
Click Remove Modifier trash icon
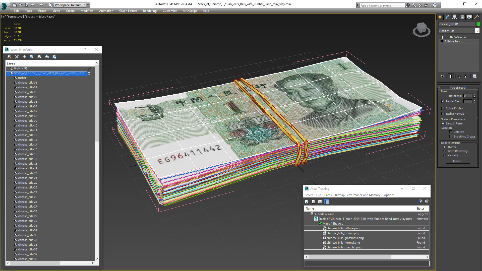tap(466, 76)
